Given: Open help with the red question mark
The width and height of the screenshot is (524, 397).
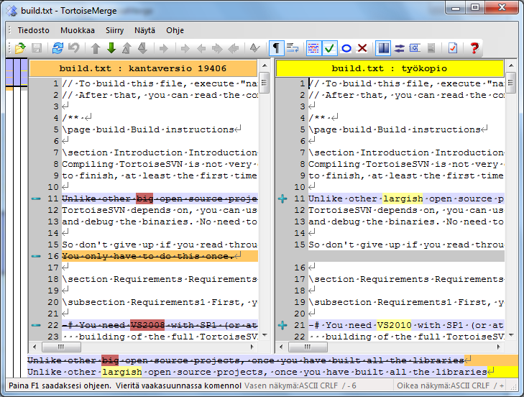Looking at the screenshot, I should click(x=474, y=48).
